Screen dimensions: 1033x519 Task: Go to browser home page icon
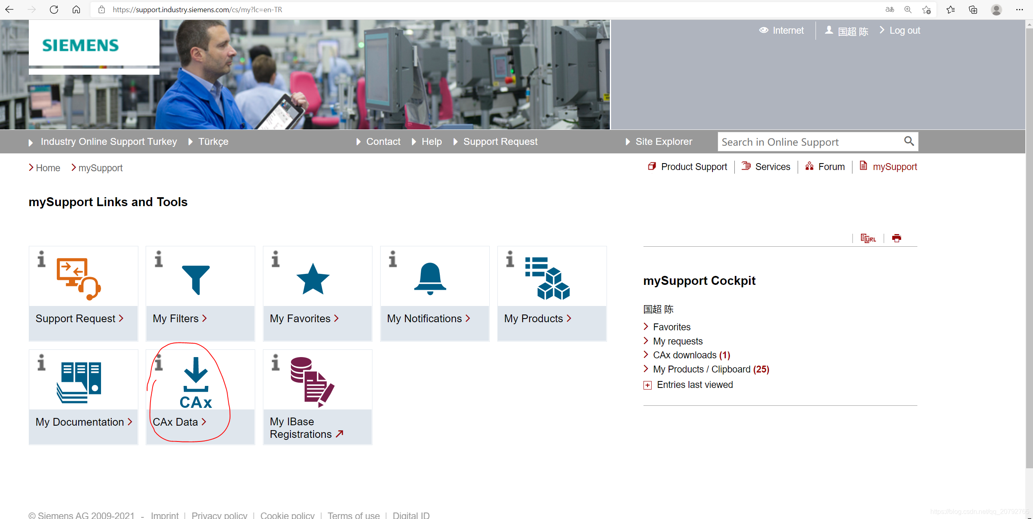76,9
